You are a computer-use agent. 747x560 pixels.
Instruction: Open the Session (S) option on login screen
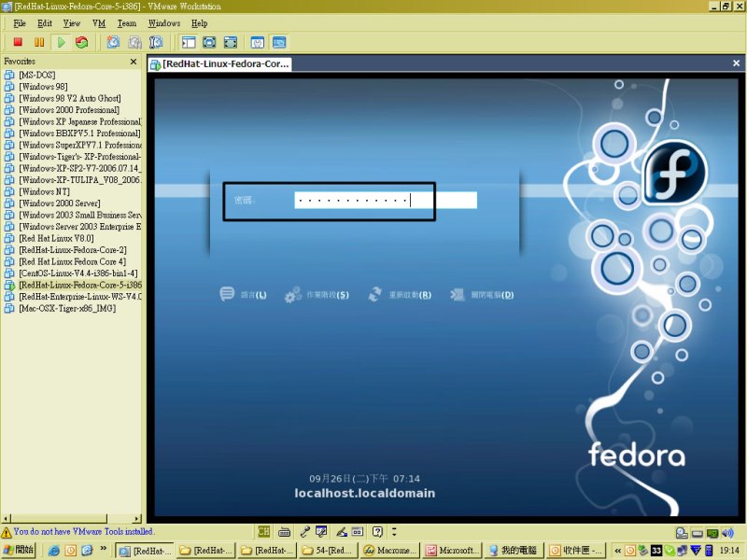[x=317, y=295]
